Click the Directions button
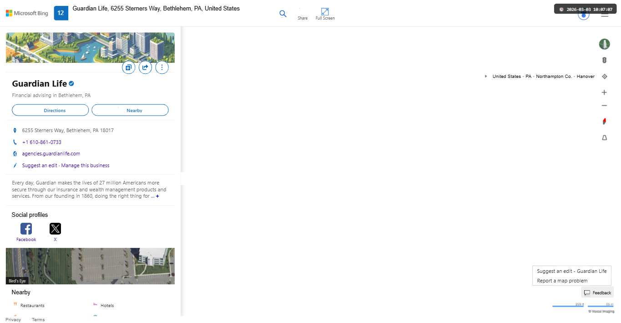This screenshot has width=621, height=323. coord(50,110)
